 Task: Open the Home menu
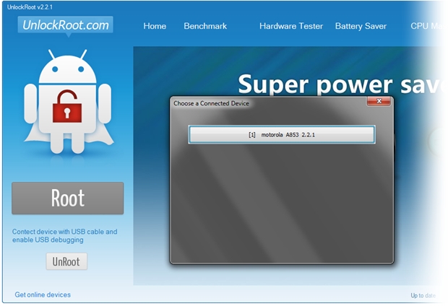click(155, 26)
